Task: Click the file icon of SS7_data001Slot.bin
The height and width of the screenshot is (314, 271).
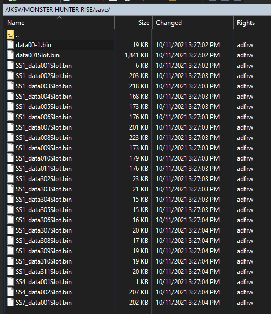Action: point(10,303)
